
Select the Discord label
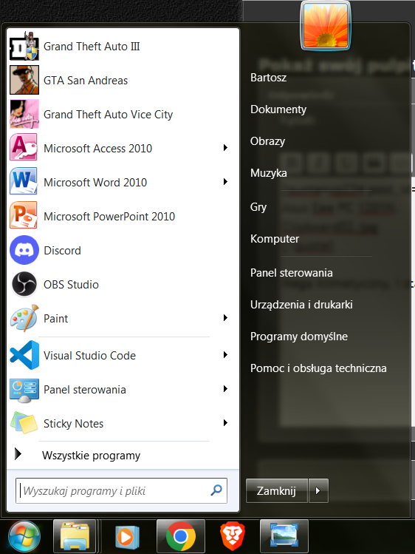click(63, 251)
